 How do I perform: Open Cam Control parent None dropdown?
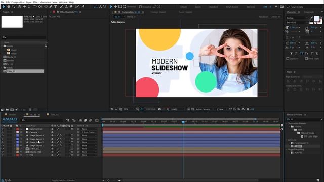89,129
